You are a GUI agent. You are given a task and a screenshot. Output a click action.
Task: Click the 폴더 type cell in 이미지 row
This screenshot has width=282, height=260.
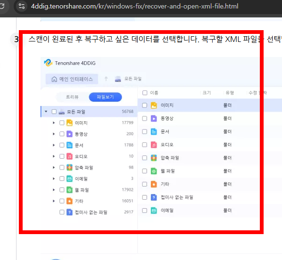(227, 106)
